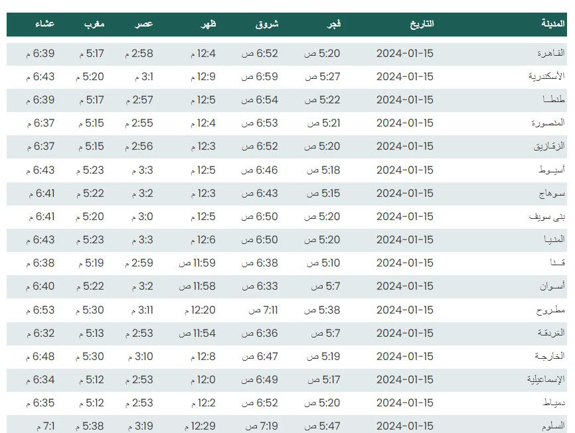Click the ظهر column header
575x433 pixels.
pos(208,24)
